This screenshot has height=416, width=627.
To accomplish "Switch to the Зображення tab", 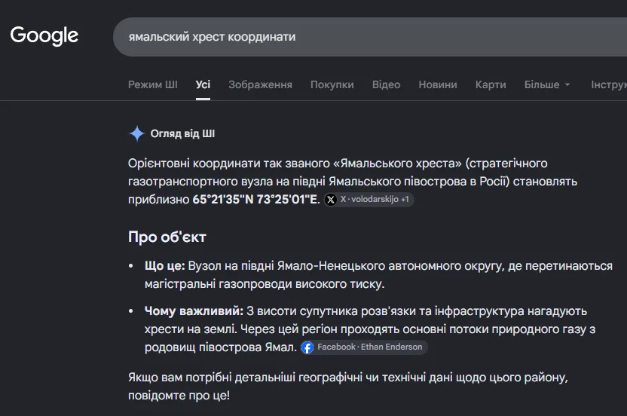I will point(260,84).
